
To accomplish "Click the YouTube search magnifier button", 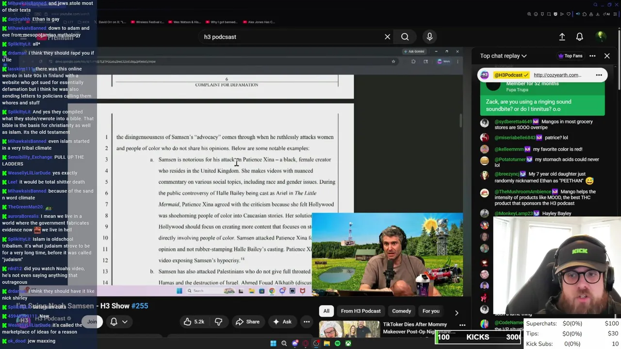I will coord(405,37).
